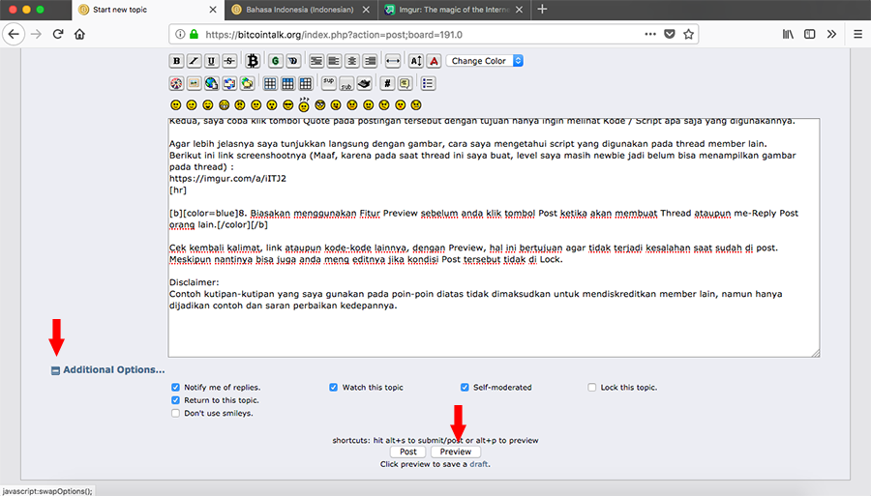This screenshot has width=871, height=496.
Task: Insert an FTP link tag
Action: [x=247, y=84]
